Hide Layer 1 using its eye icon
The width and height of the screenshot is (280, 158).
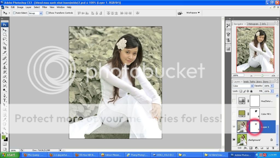click(234, 127)
